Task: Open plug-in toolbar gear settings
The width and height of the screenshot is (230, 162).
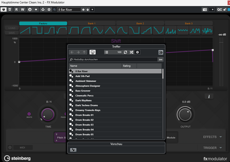Action: [49, 10]
